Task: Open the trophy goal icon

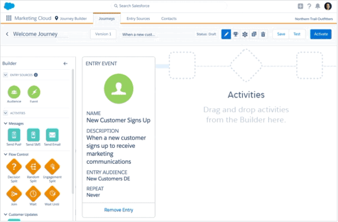Action: click(x=236, y=34)
